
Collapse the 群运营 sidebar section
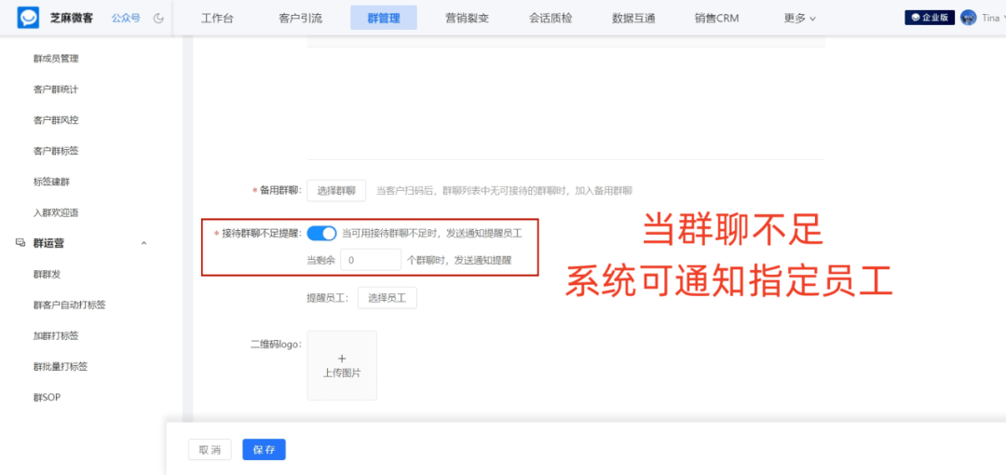click(x=143, y=243)
